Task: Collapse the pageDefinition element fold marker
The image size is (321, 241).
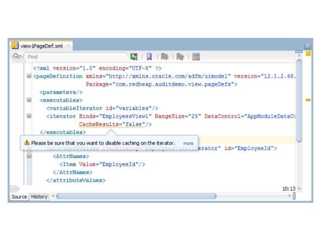Action: pyautogui.click(x=29, y=76)
